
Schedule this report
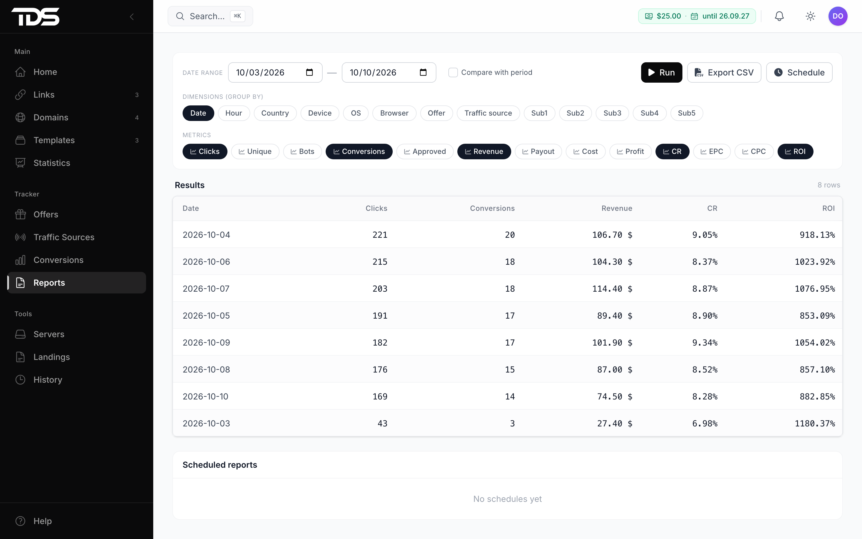[799, 72]
